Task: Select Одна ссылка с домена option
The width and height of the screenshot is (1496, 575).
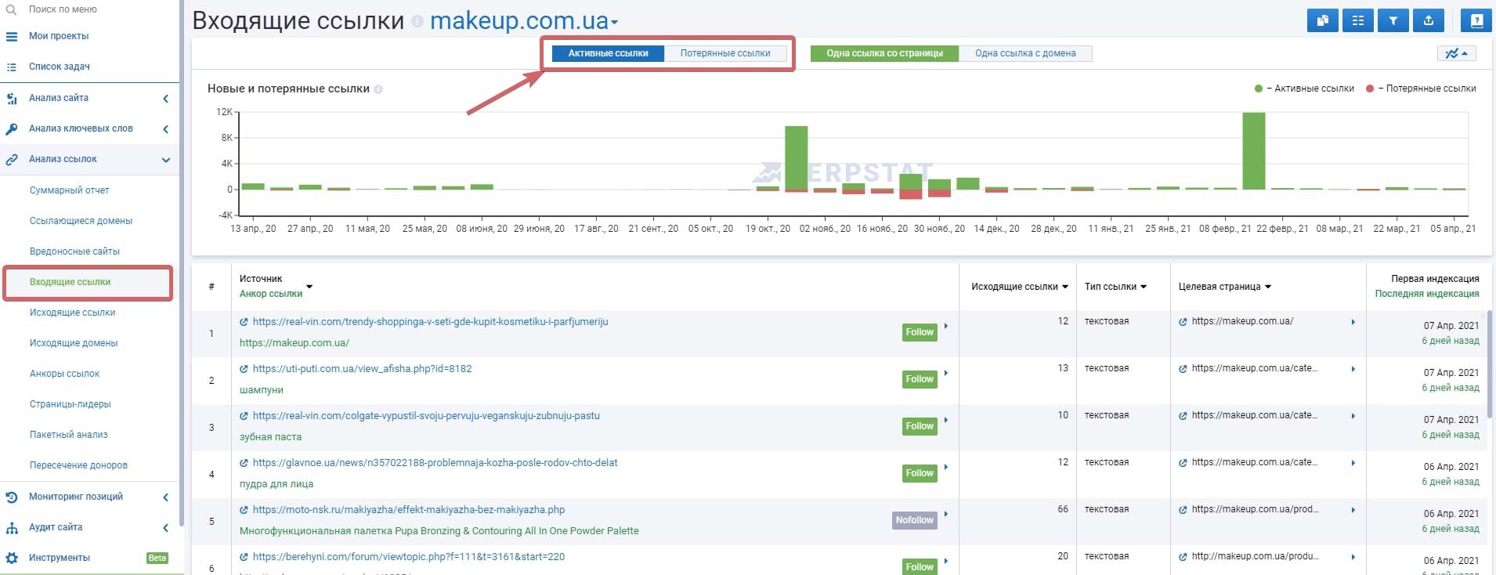Action: 1024,53
